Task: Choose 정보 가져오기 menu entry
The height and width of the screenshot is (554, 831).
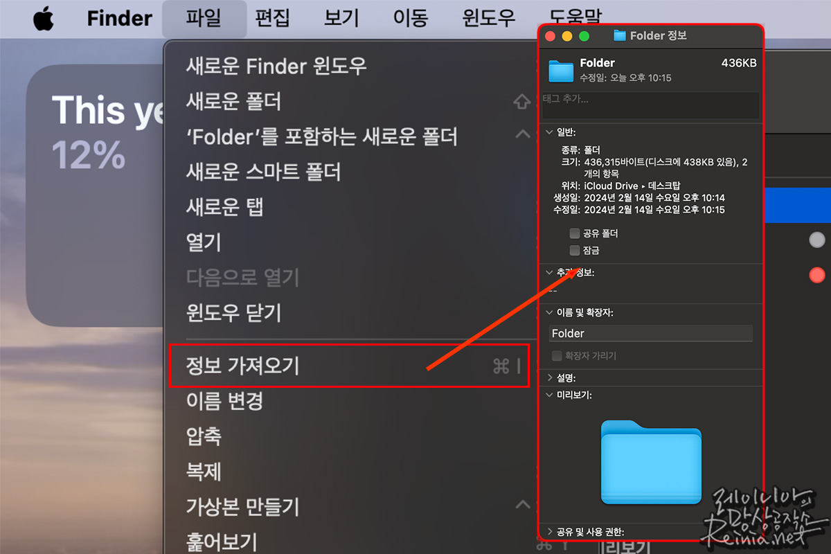Action: [x=349, y=366]
